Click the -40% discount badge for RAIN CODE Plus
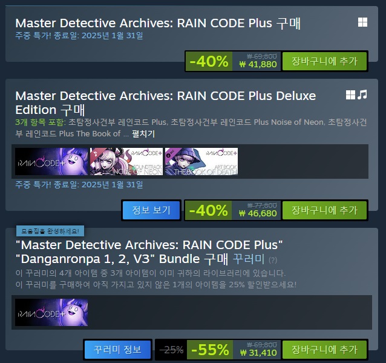The width and height of the screenshot is (386, 363). [209, 61]
